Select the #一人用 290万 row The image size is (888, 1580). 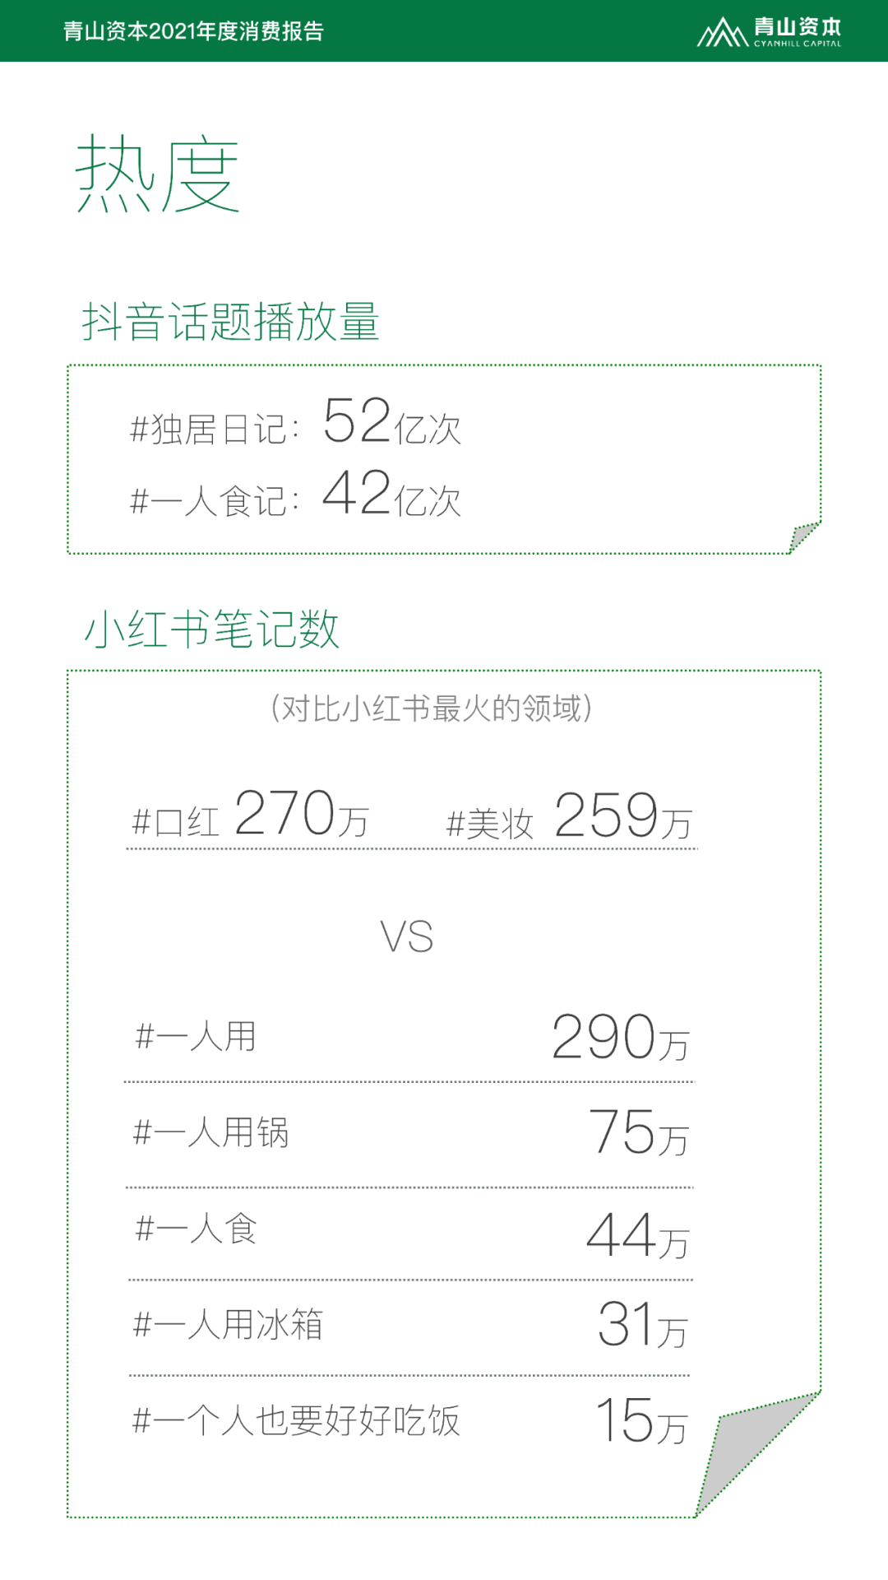(x=409, y=1037)
